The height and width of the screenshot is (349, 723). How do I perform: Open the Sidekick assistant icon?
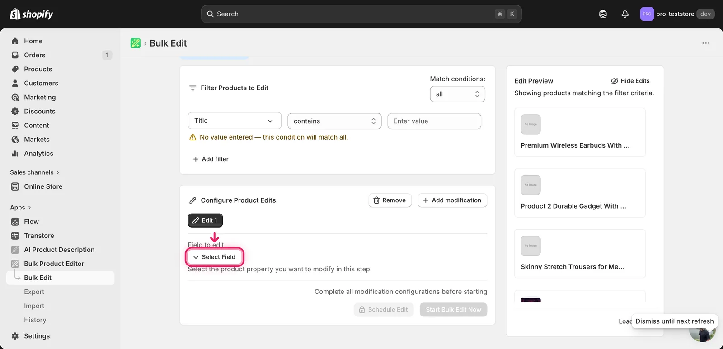click(603, 14)
